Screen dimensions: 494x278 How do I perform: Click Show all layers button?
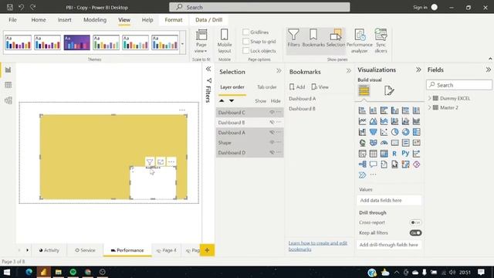click(261, 101)
